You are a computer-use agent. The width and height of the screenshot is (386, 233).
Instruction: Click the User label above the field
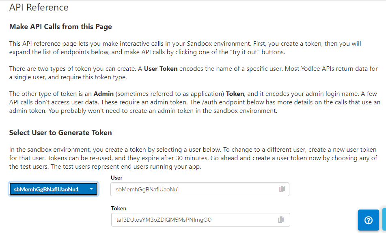point(116,178)
